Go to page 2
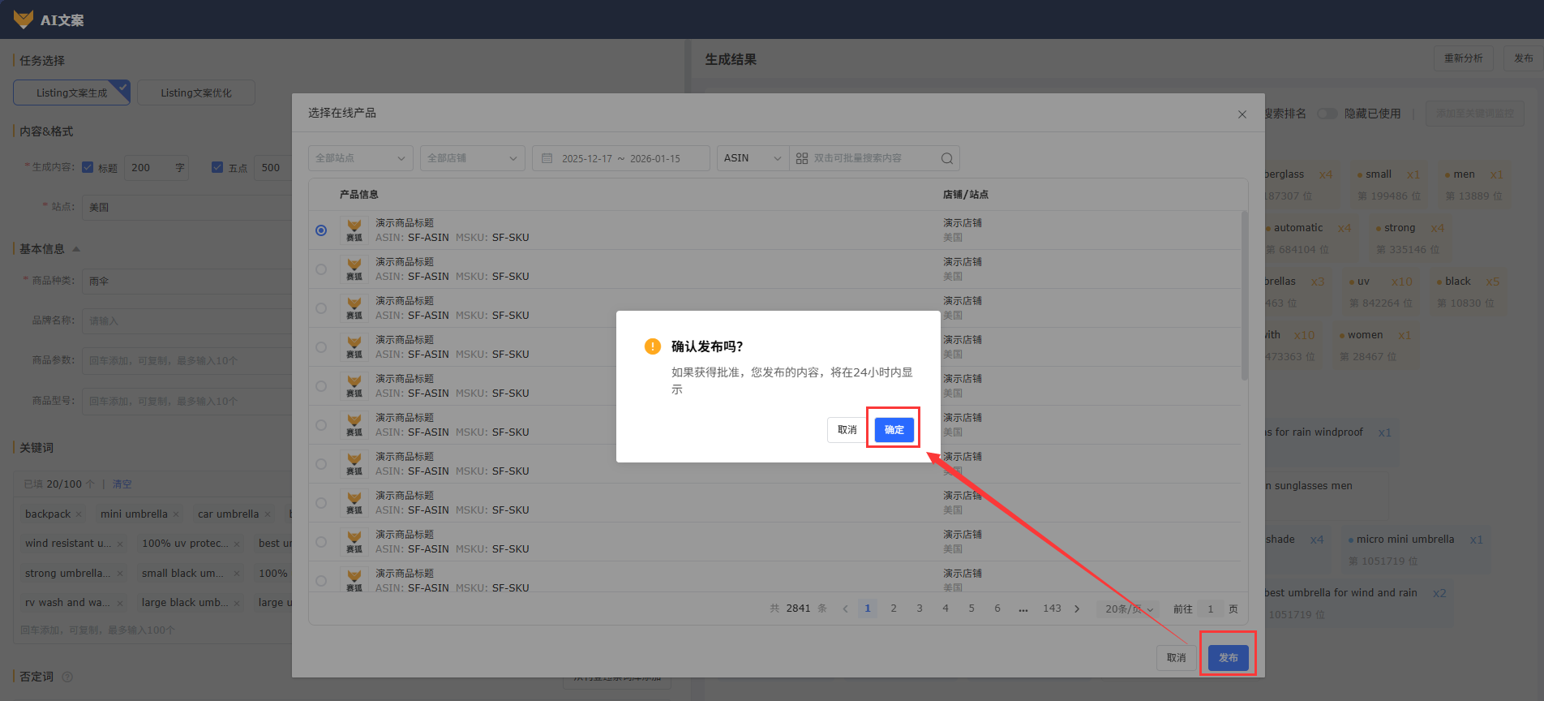The height and width of the screenshot is (701, 1544). pos(894,609)
